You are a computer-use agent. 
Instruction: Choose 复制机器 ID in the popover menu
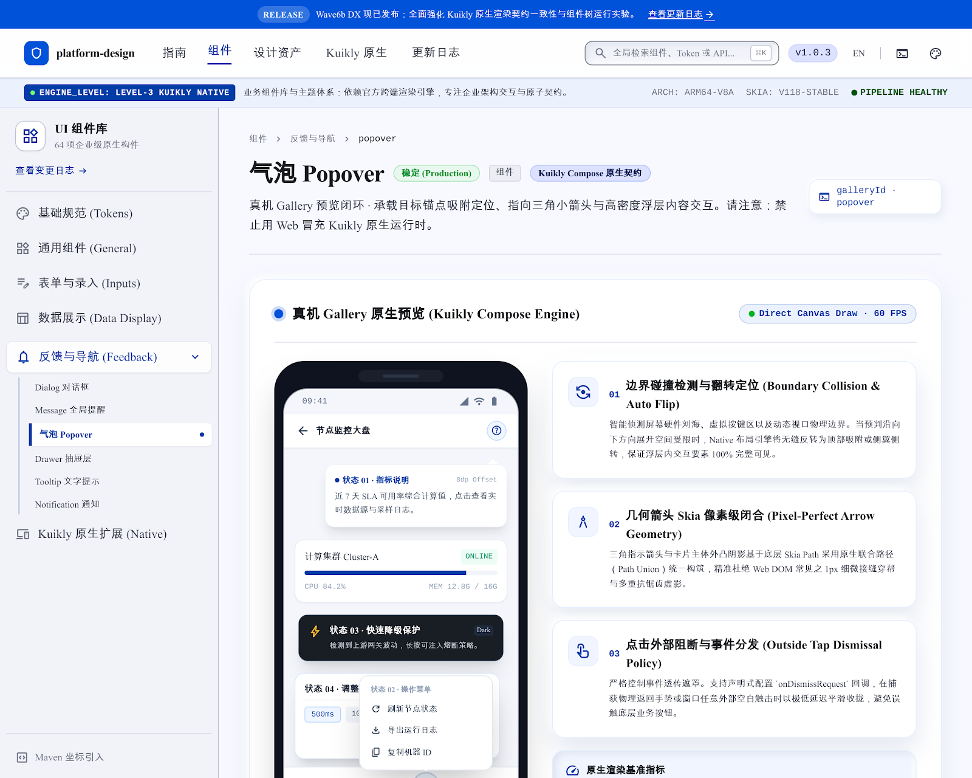pyautogui.click(x=425, y=752)
